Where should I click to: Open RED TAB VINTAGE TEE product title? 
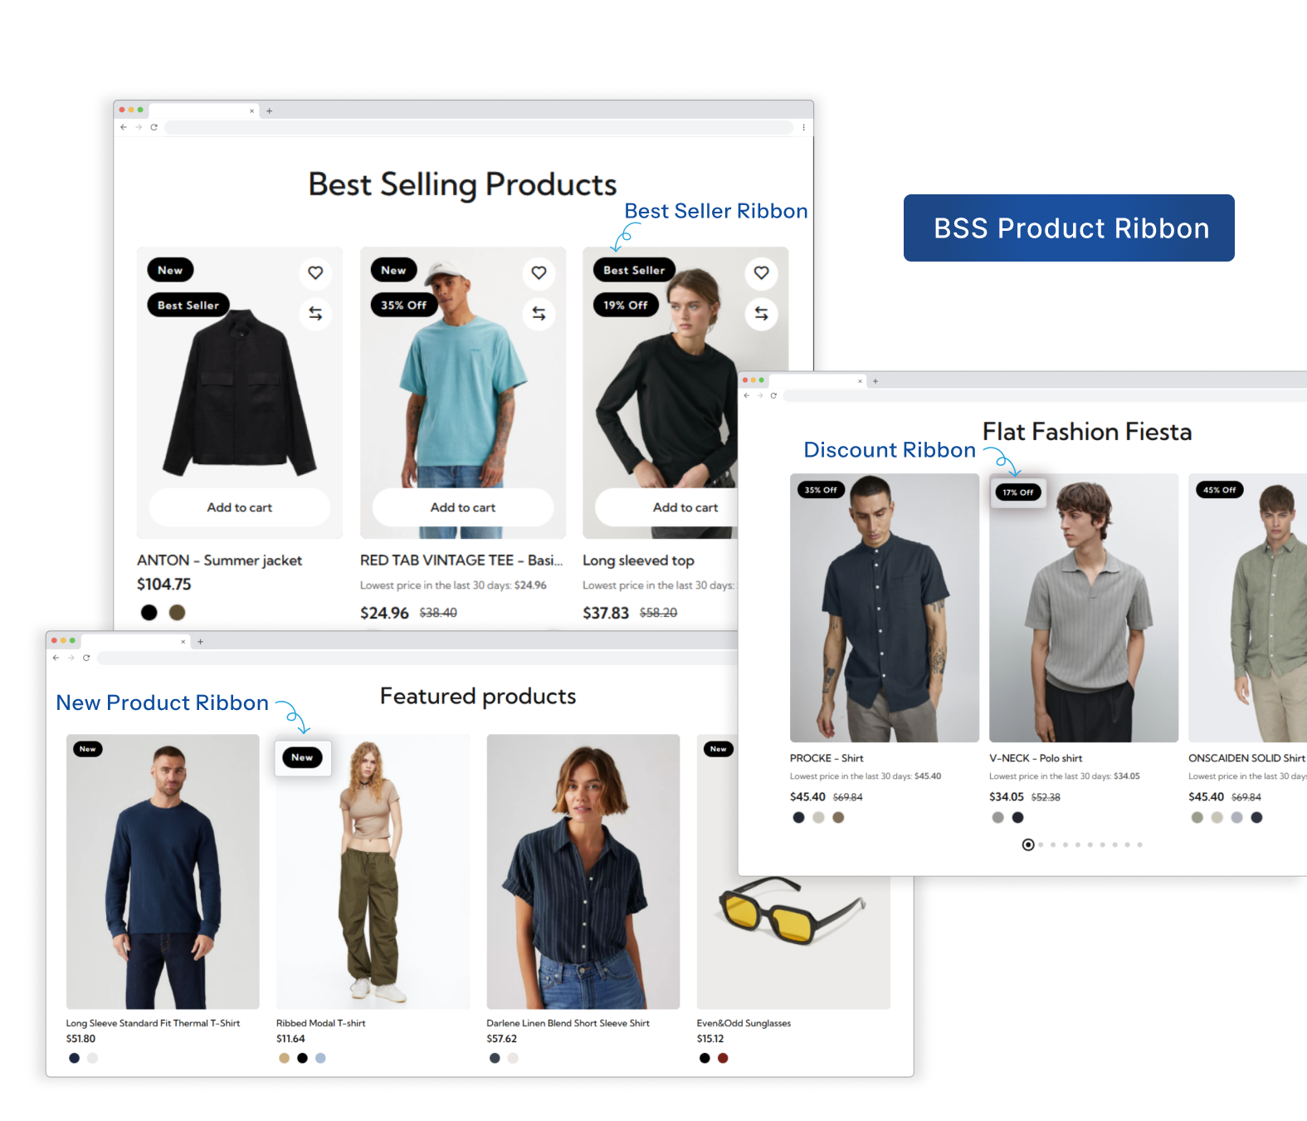461,560
